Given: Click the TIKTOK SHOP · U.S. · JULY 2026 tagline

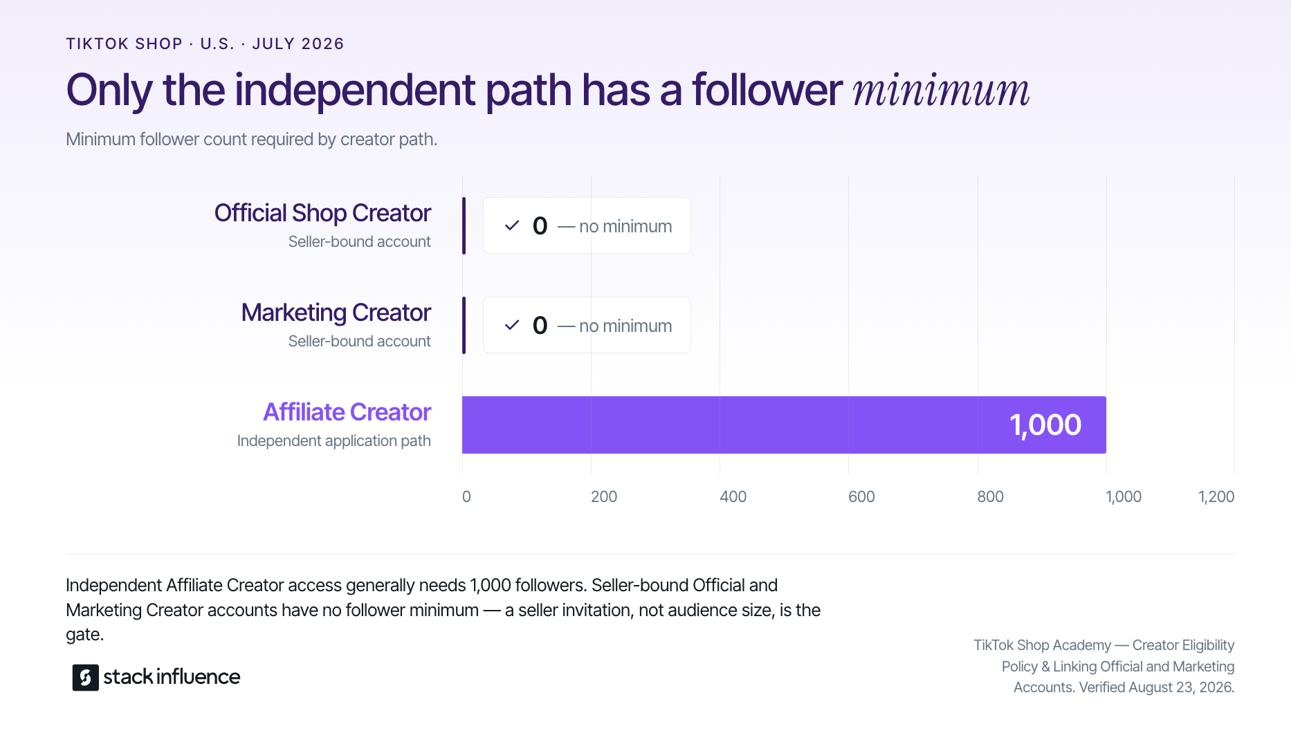Looking at the screenshot, I should coord(205,44).
